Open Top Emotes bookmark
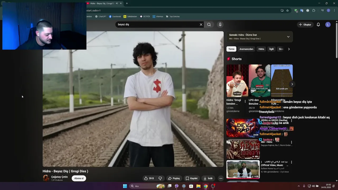This screenshot has height=190, width=338. (173, 16)
